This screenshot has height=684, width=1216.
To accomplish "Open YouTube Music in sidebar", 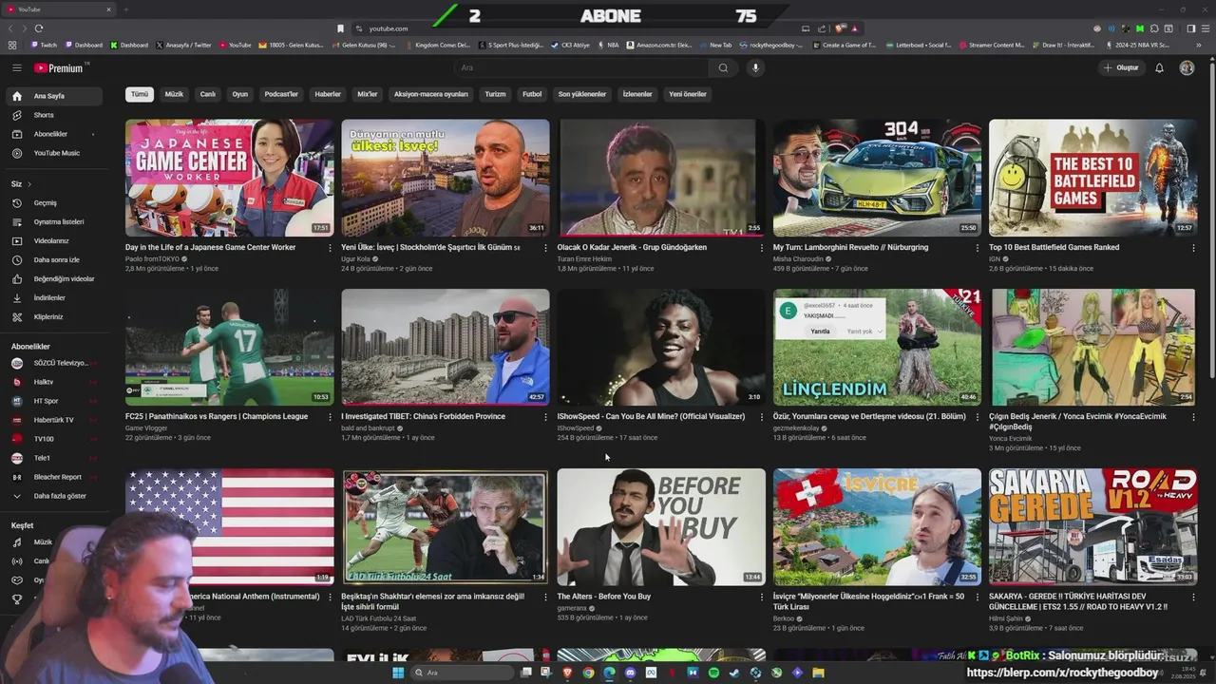I will 55,153.
